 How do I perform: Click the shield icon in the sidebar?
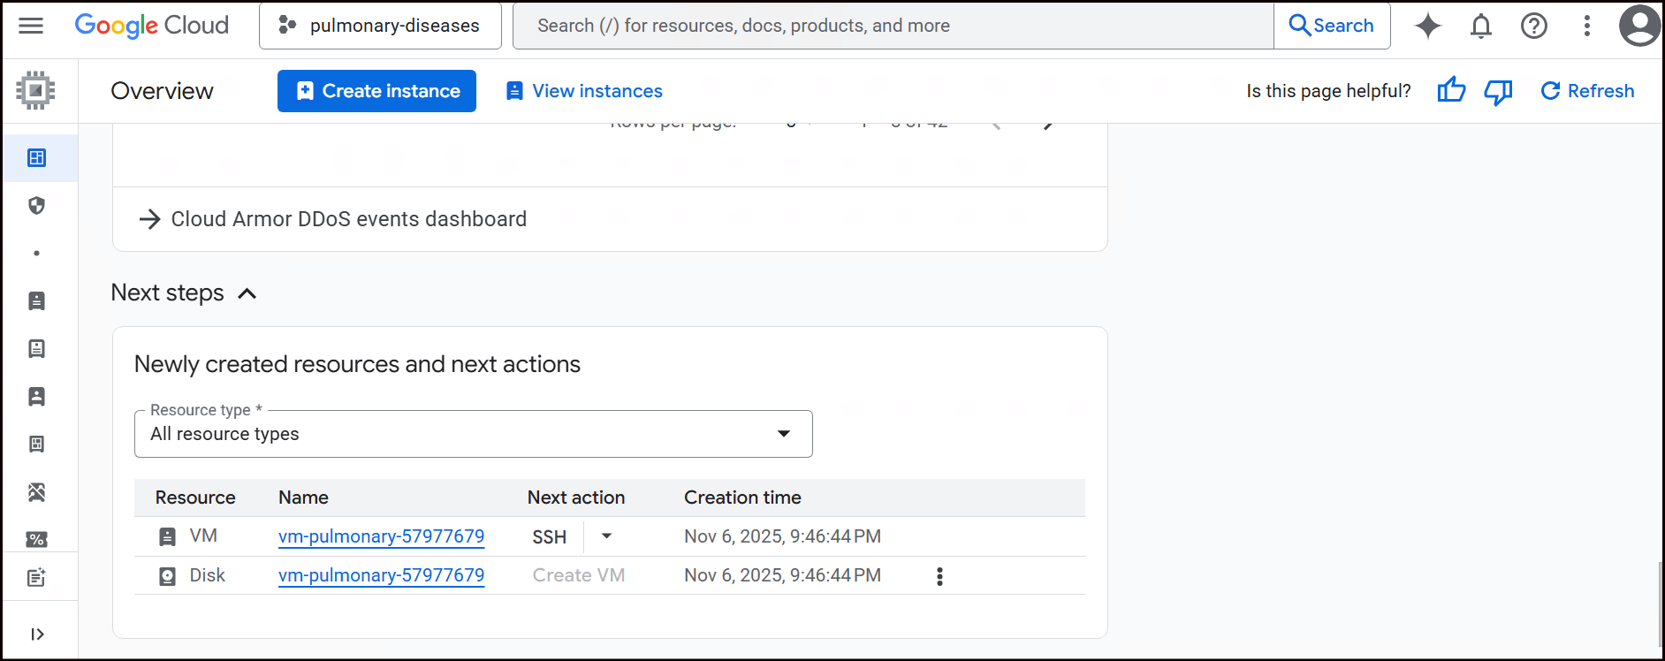[x=36, y=206]
